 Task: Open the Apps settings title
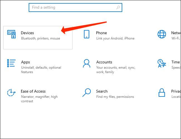pos(25,62)
